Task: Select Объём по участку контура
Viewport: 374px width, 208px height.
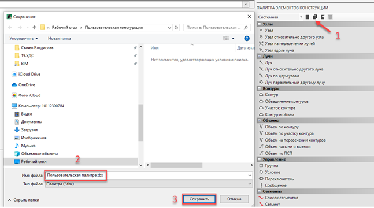Action: click(x=290, y=133)
